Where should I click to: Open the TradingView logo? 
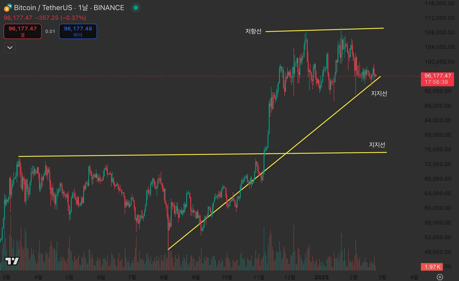tap(12, 261)
